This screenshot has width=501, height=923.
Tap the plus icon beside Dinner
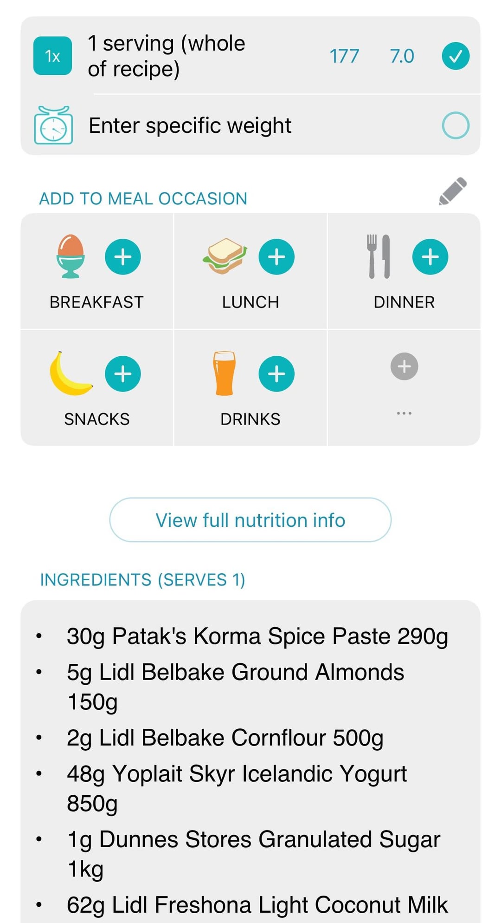(430, 257)
